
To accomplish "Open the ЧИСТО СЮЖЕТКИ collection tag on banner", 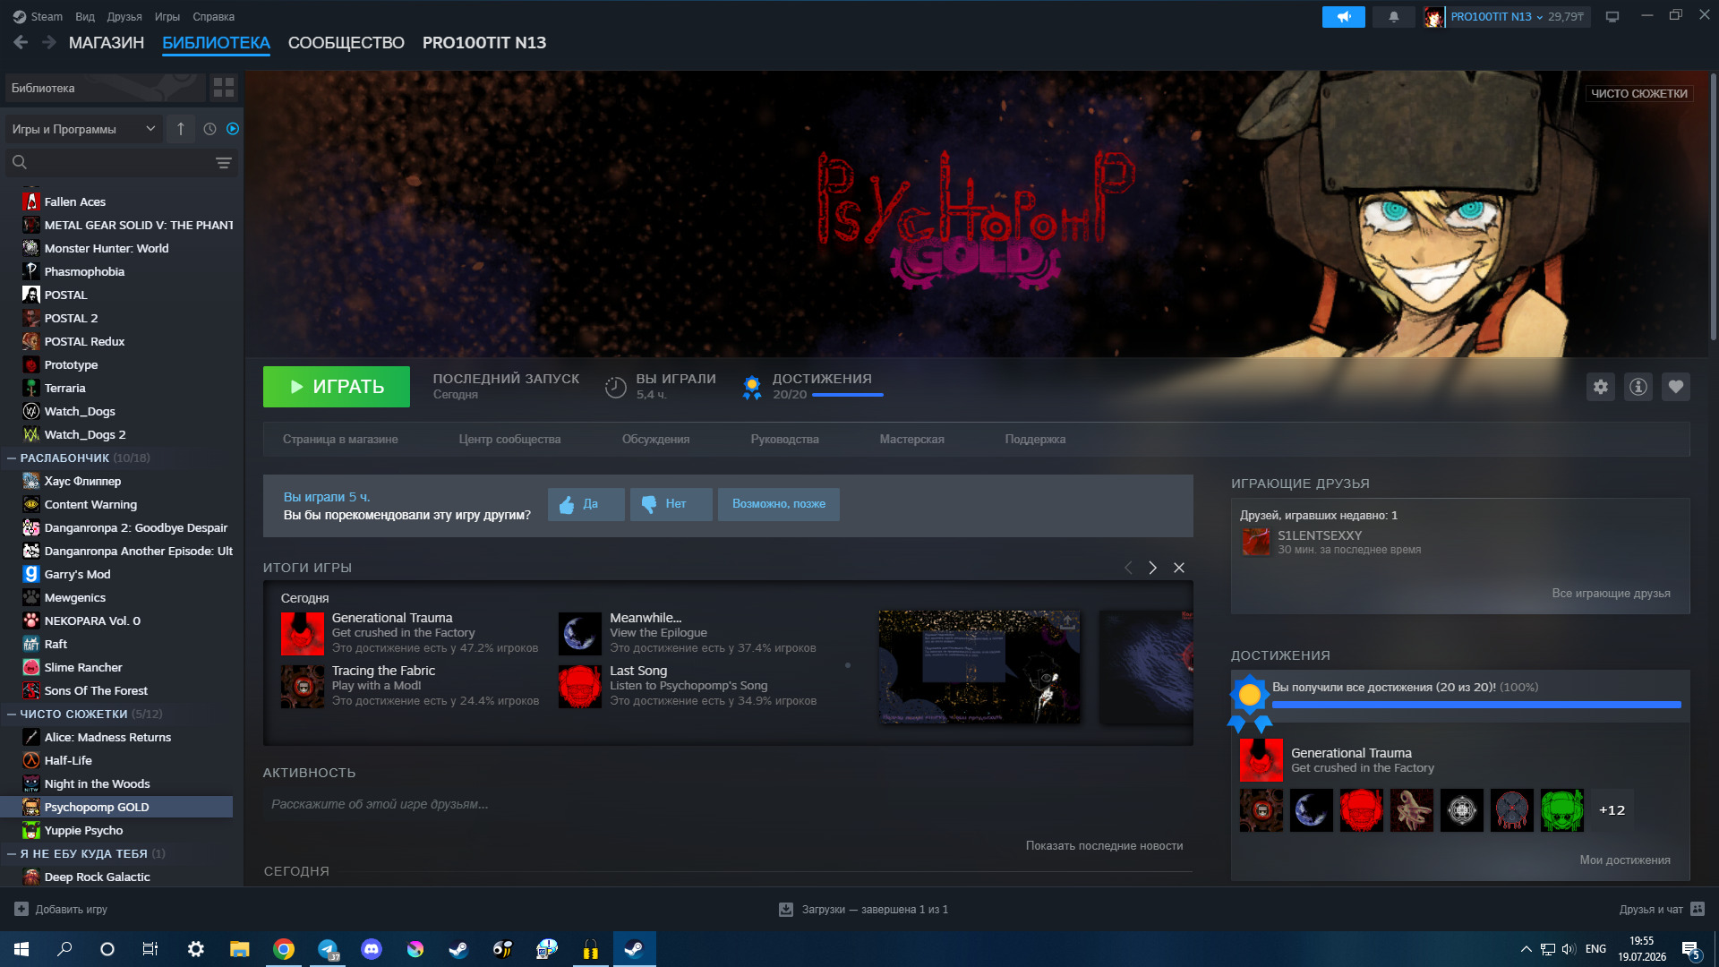I will tap(1639, 93).
